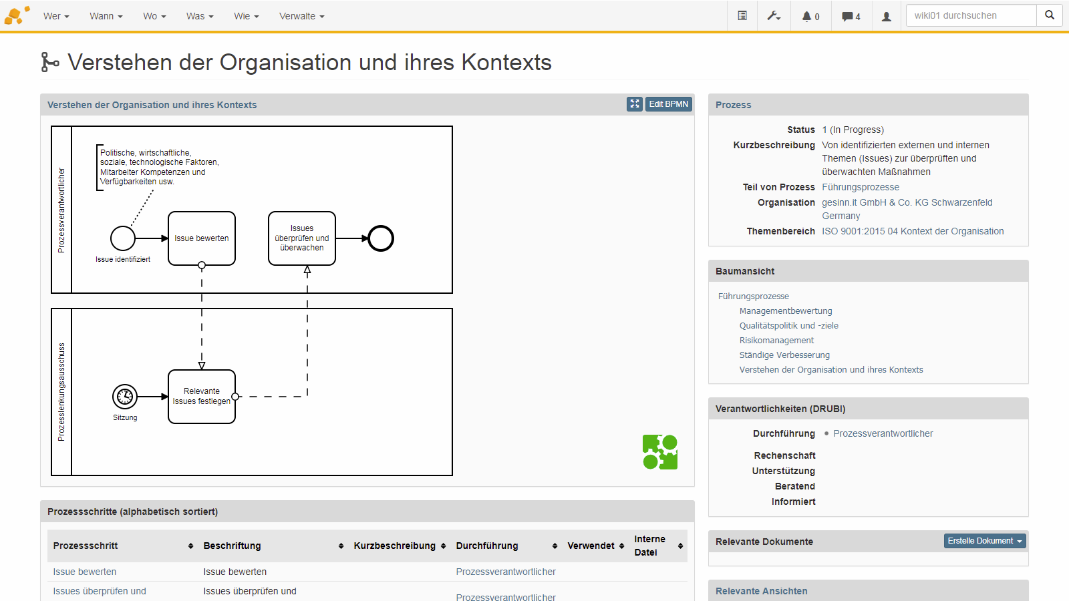Open Ständige Verbesserung tree item
Screen dimensions: 1069x601
click(x=784, y=355)
